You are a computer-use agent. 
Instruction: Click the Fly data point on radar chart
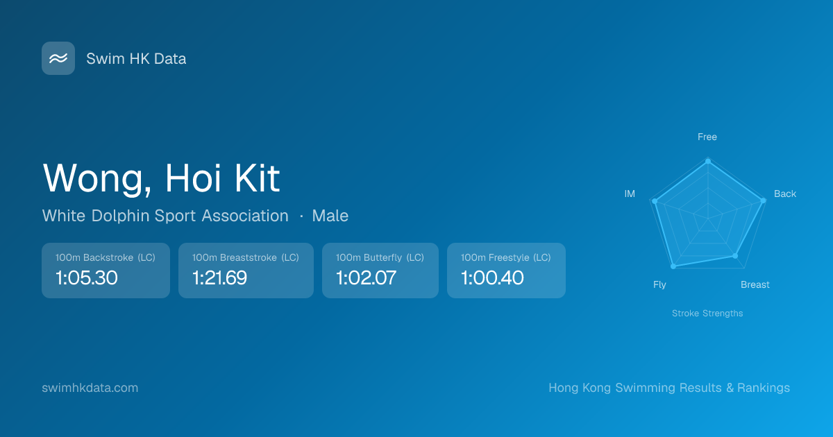click(673, 266)
